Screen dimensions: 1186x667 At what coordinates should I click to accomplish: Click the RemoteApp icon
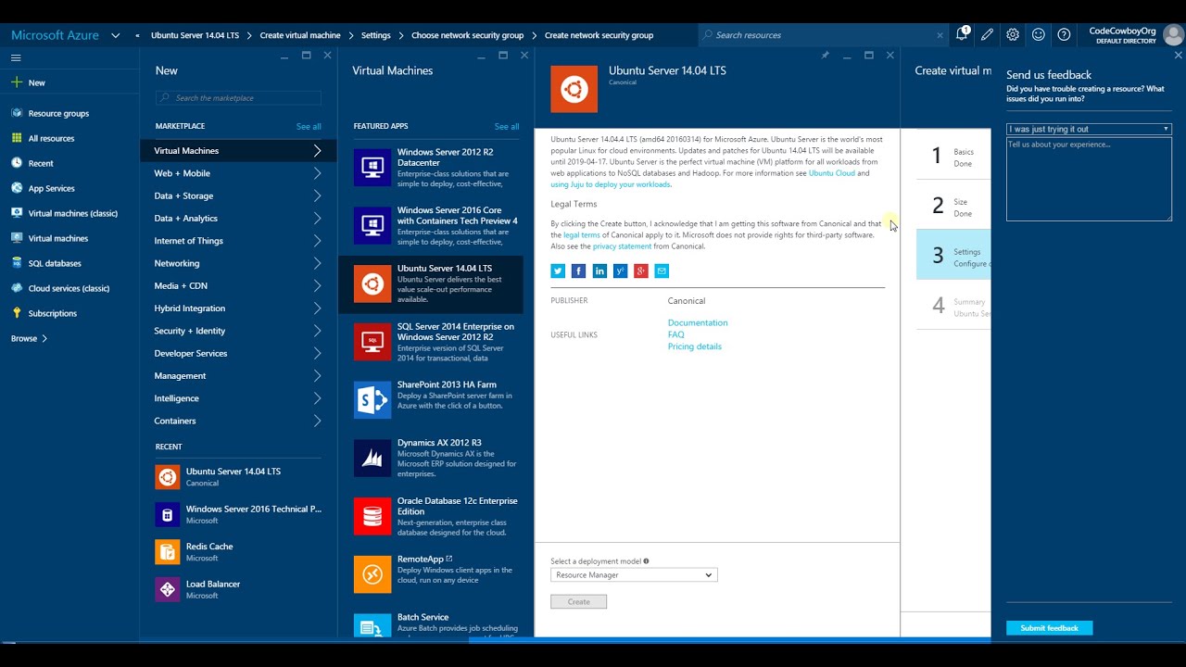tap(372, 574)
